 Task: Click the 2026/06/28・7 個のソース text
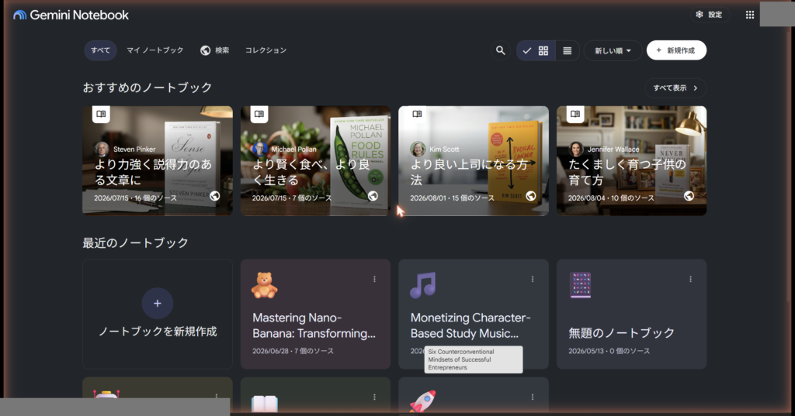coord(293,351)
